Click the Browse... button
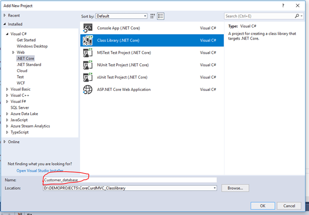The height and width of the screenshot is (215, 309). pos(235,188)
